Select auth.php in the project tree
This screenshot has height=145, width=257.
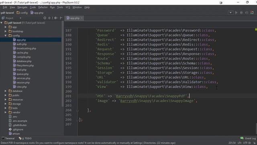(x=21, y=44)
